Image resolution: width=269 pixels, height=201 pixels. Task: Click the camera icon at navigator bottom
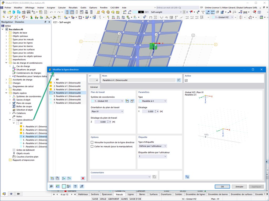19,194
